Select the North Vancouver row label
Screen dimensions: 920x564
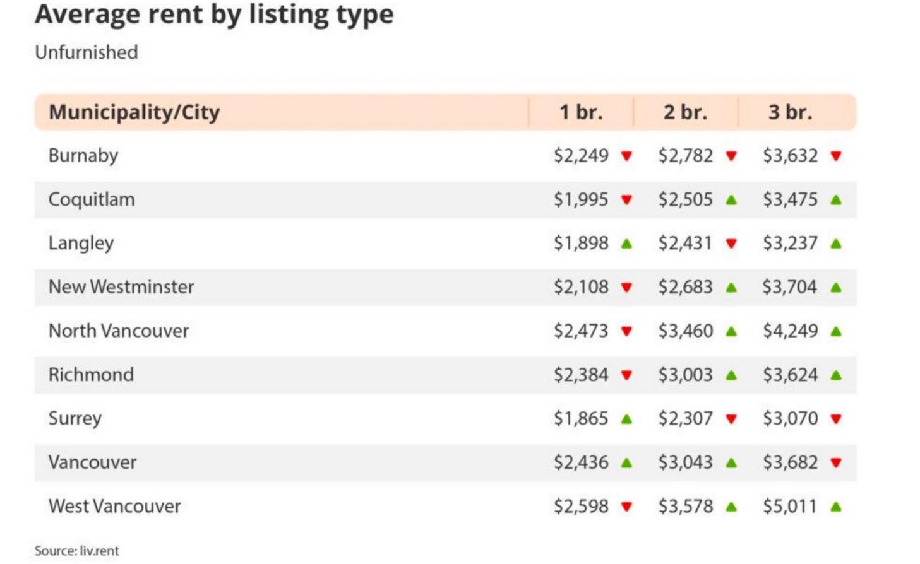(x=119, y=331)
